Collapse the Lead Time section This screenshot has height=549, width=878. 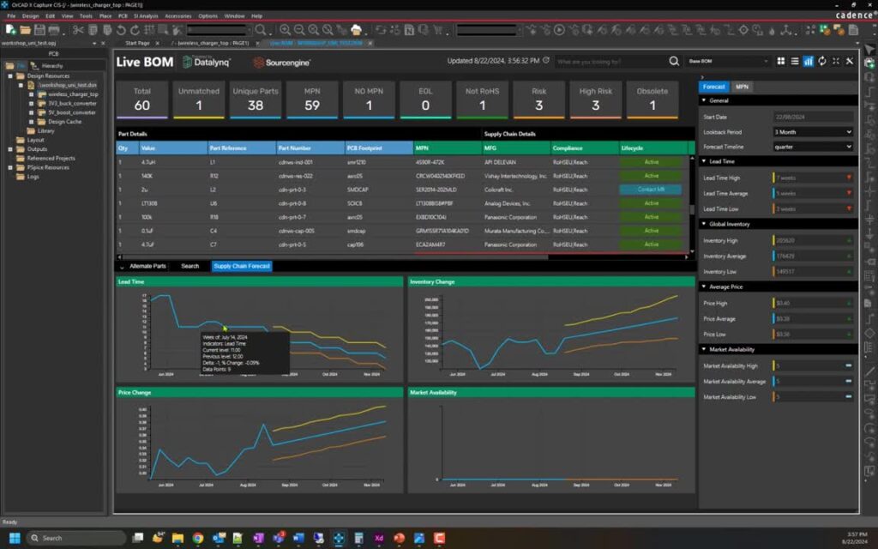click(704, 161)
